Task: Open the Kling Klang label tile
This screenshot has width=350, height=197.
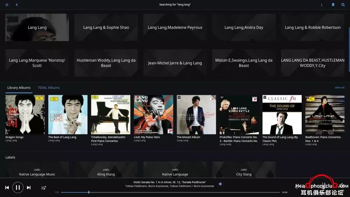Action: pos(106,170)
